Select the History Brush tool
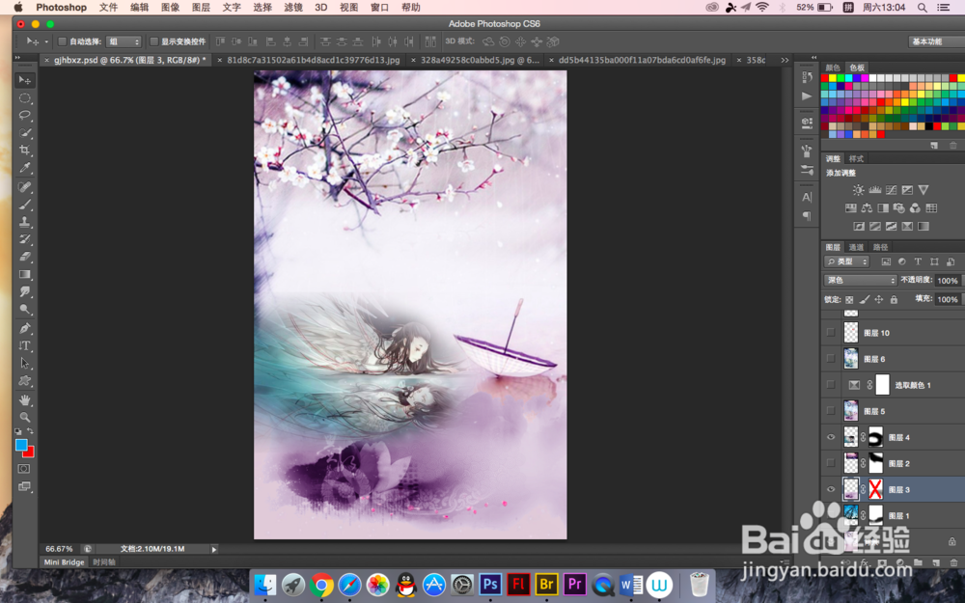The width and height of the screenshot is (965, 603). point(25,239)
